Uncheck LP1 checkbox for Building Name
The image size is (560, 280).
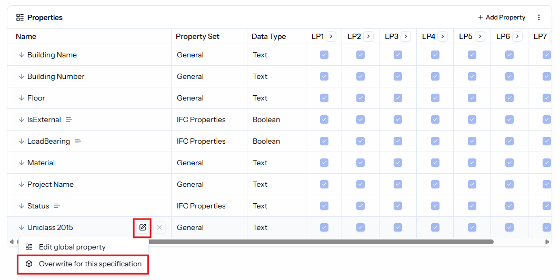tap(324, 55)
